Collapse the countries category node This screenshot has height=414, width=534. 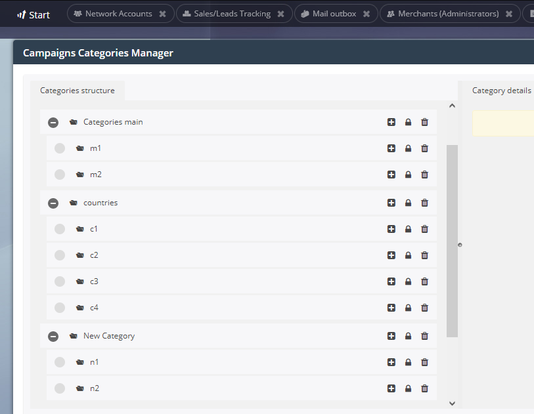pos(53,203)
